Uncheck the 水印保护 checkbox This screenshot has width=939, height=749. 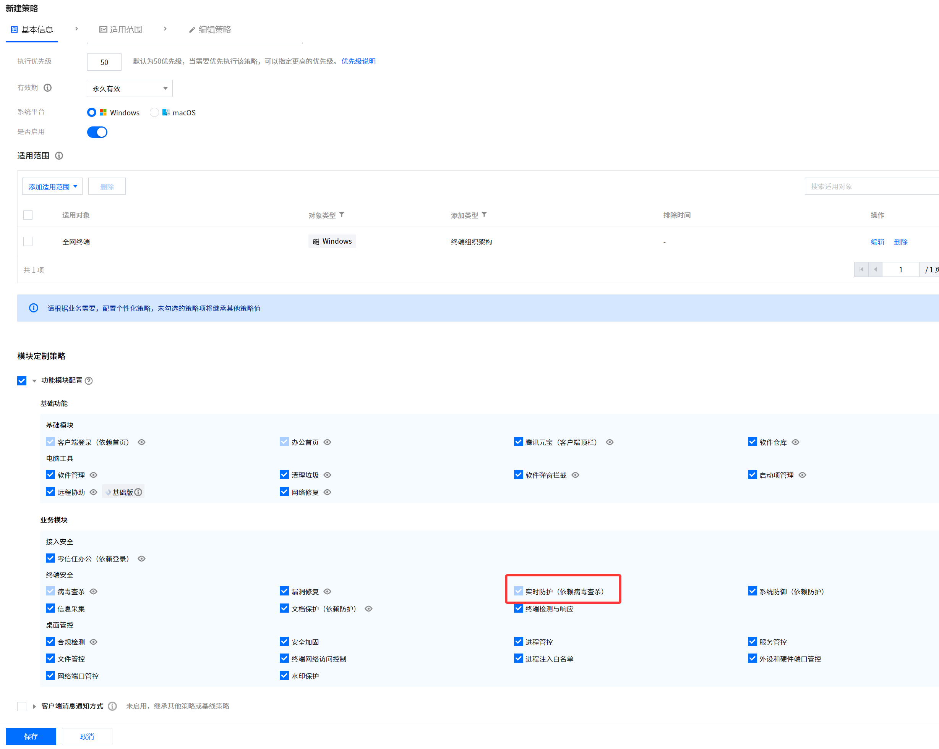[284, 675]
